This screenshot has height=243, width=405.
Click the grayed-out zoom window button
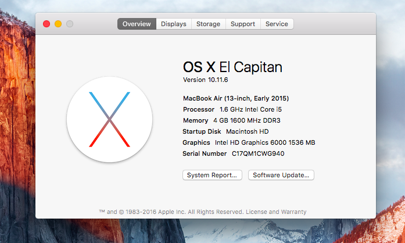(70, 24)
